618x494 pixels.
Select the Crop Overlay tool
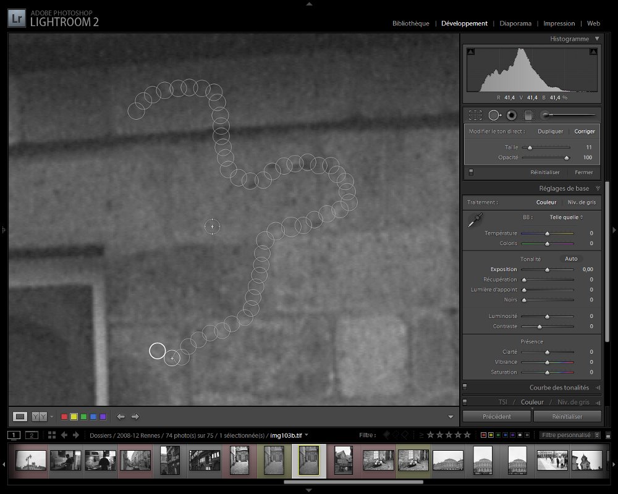[x=475, y=115]
